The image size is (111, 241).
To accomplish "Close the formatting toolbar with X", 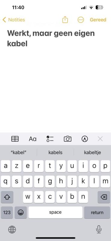I will click(x=100, y=139).
